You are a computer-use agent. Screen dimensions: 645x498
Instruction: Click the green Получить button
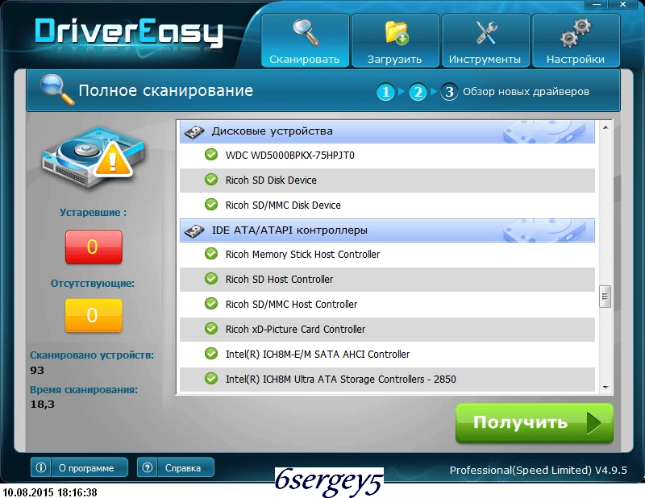pos(535,423)
